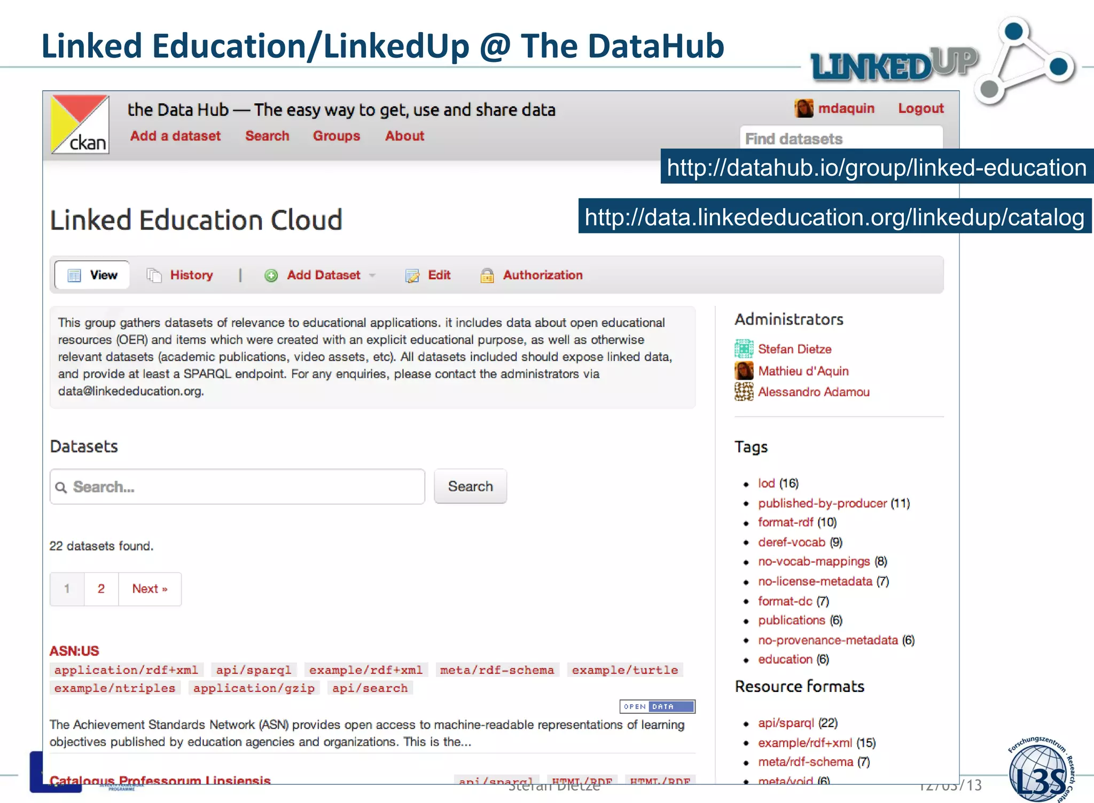
Task: Click the Find datasets input field
Action: 841,138
